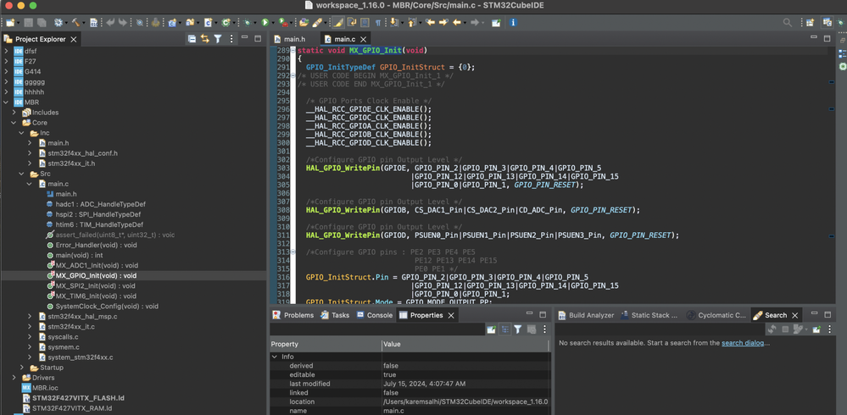Viewport: 847px width, 415px height.
Task: Click fold toggle at line 289
Action: [x=293, y=51]
